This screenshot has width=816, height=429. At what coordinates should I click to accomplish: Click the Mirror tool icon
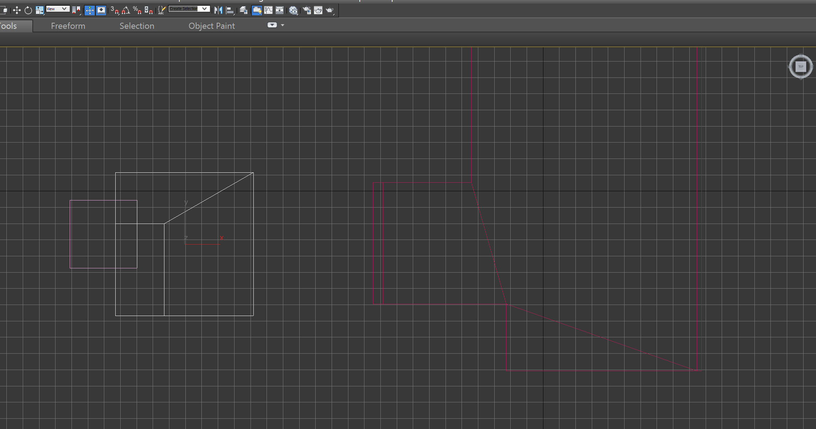point(219,10)
